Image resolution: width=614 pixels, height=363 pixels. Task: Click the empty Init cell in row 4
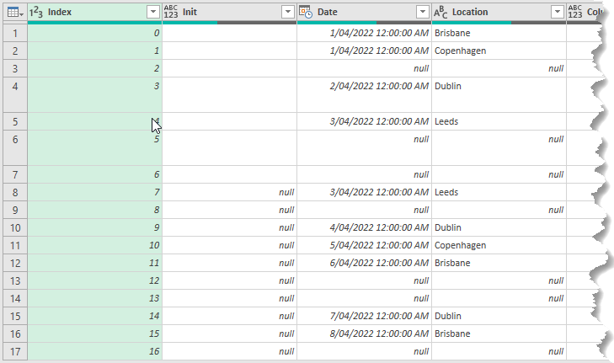pyautogui.click(x=229, y=95)
